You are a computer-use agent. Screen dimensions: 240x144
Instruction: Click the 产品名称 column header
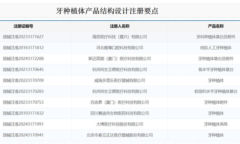pos(216,26)
